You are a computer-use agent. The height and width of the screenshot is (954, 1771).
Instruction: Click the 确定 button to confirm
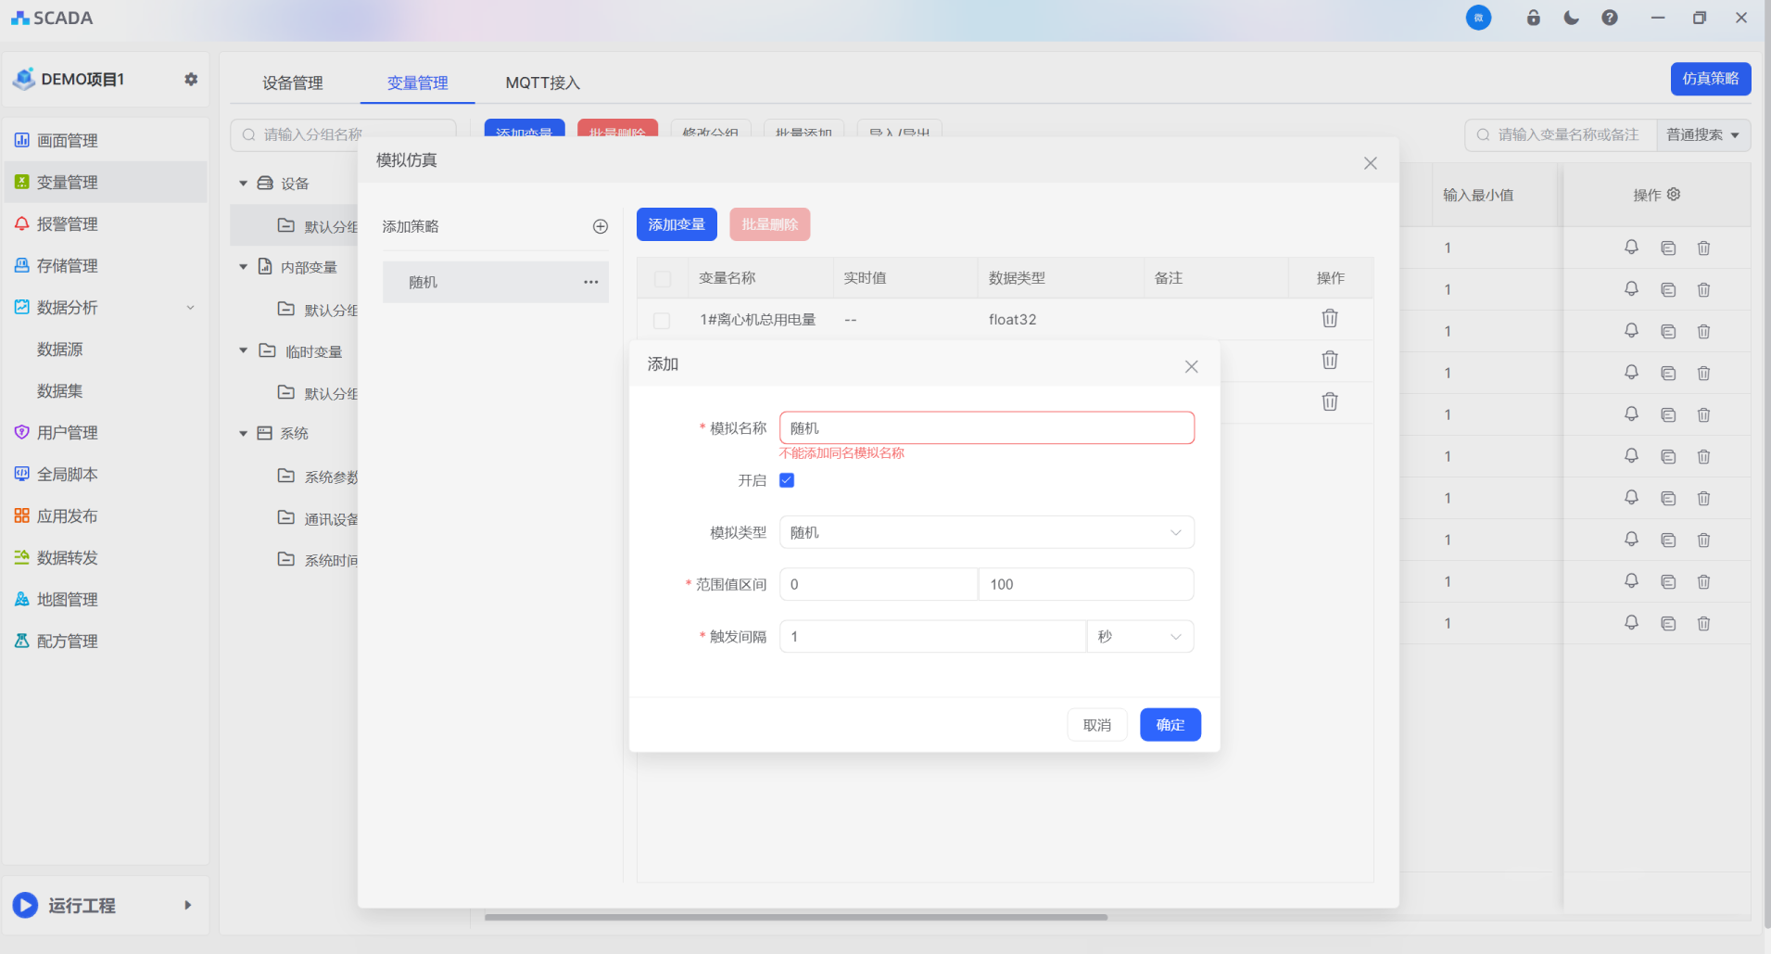pyautogui.click(x=1170, y=725)
